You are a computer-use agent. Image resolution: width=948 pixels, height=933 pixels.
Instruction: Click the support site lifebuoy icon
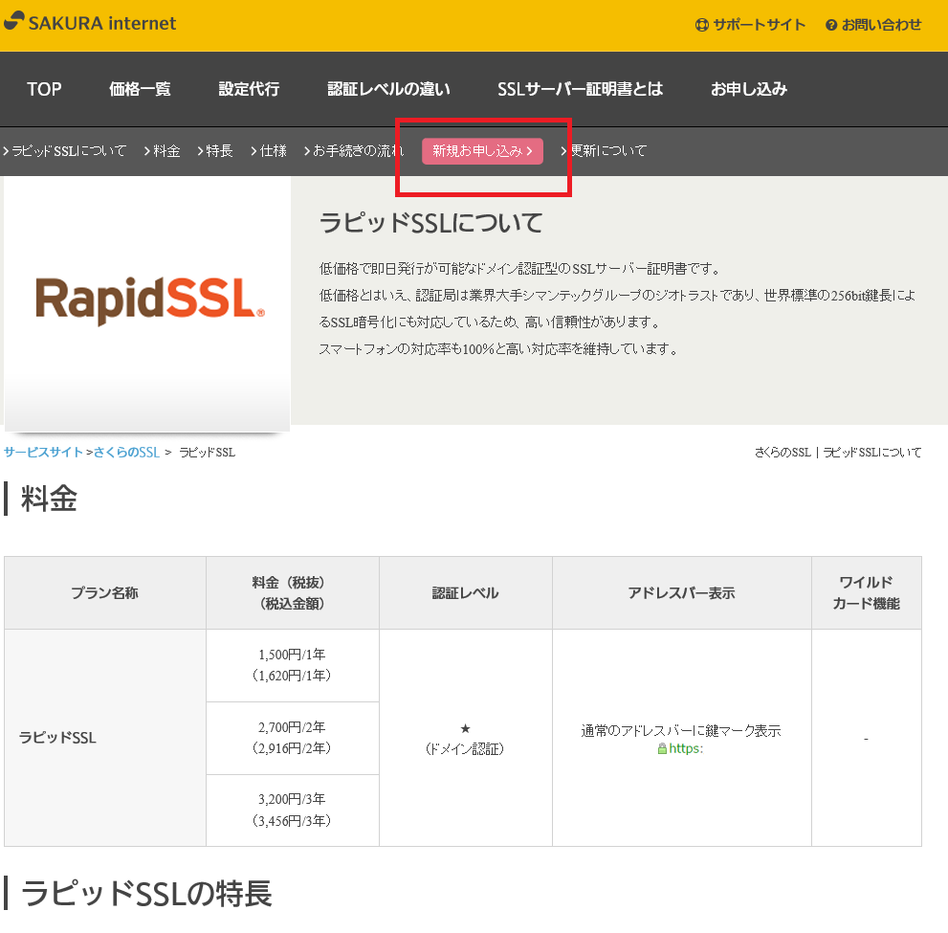[x=701, y=25]
